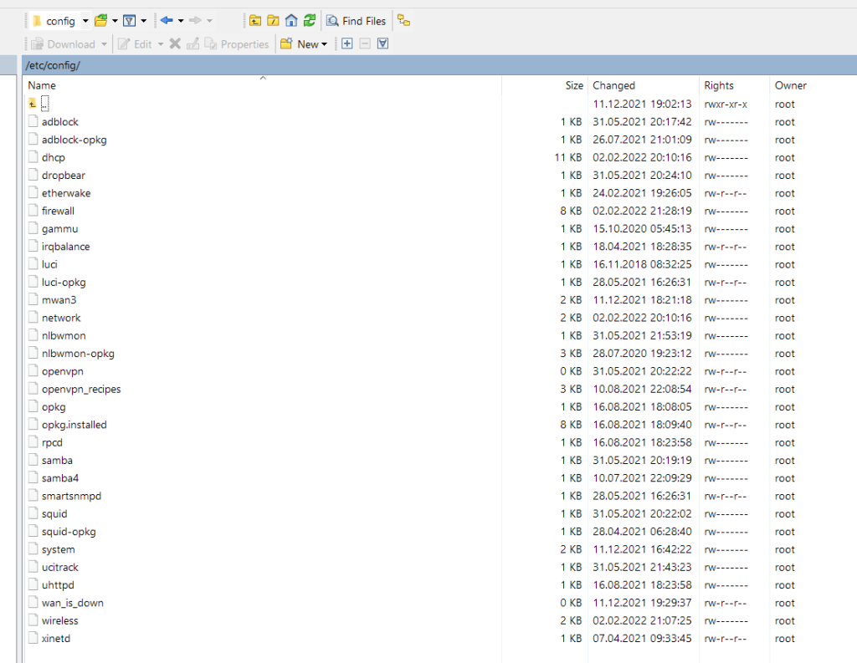
Task: Select the luci-opkg file
Action: 64,283
